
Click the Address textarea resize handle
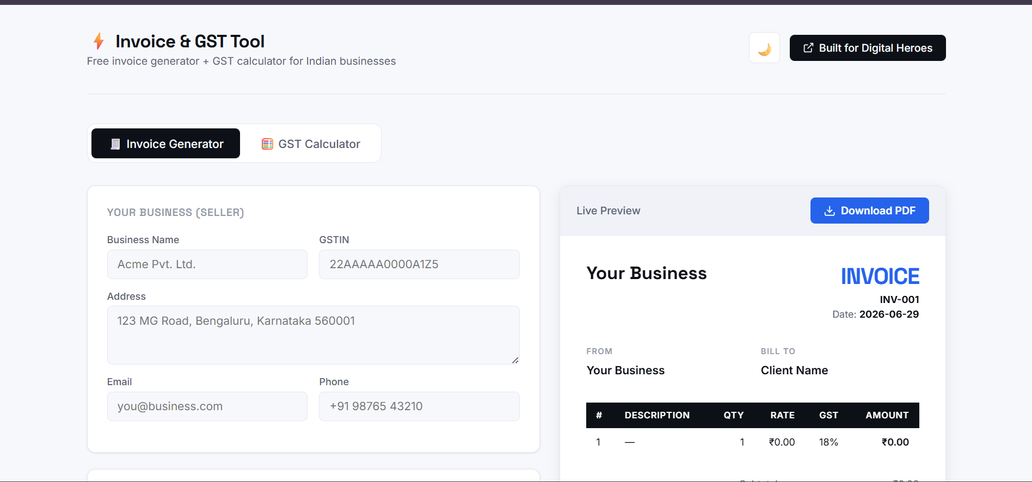pos(515,360)
